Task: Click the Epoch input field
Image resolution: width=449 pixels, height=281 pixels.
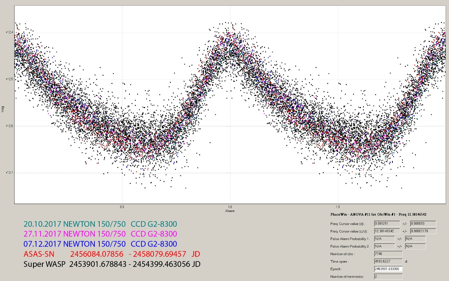Action: coord(388,269)
